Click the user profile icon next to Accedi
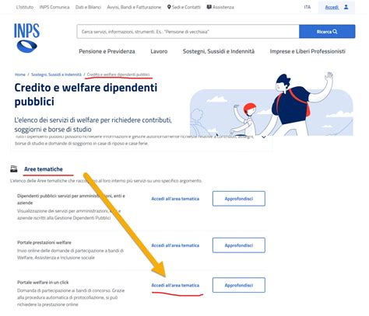 tap(346, 7)
